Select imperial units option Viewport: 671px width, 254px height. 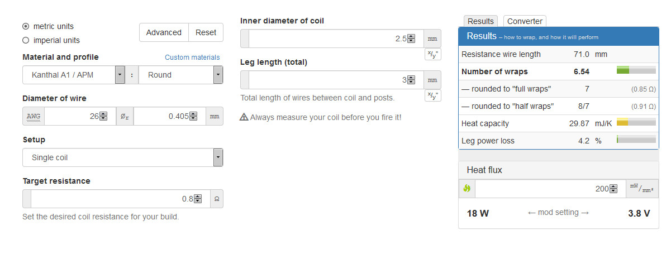[x=26, y=40]
